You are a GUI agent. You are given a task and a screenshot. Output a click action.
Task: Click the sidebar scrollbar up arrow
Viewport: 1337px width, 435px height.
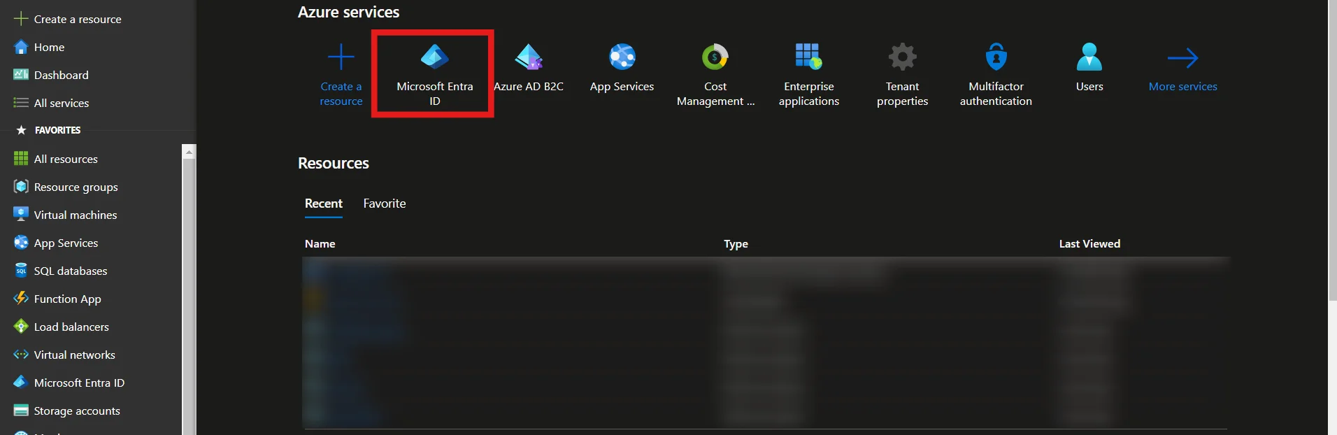(188, 151)
